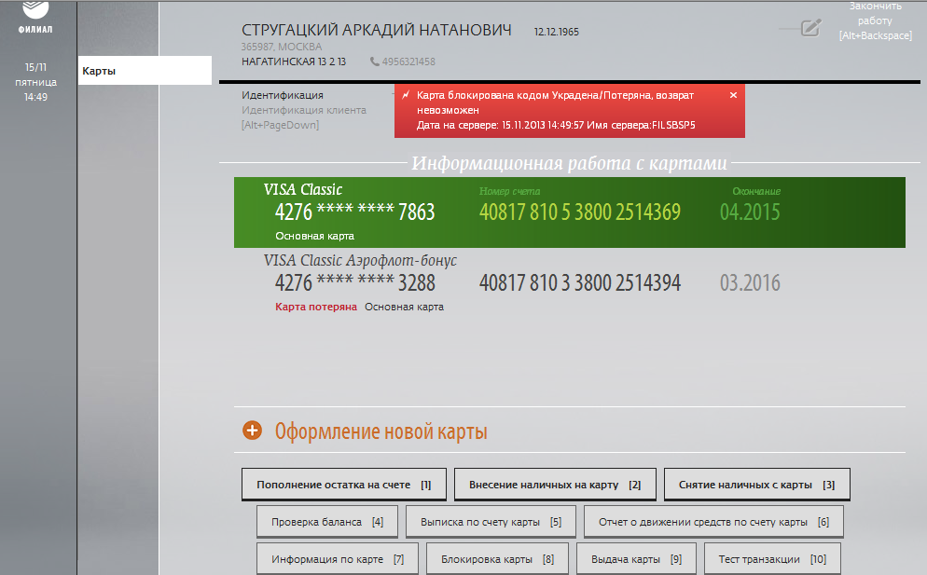927x575 pixels.
Task: Select VISA Classic card ending 7863
Action: tap(569, 212)
